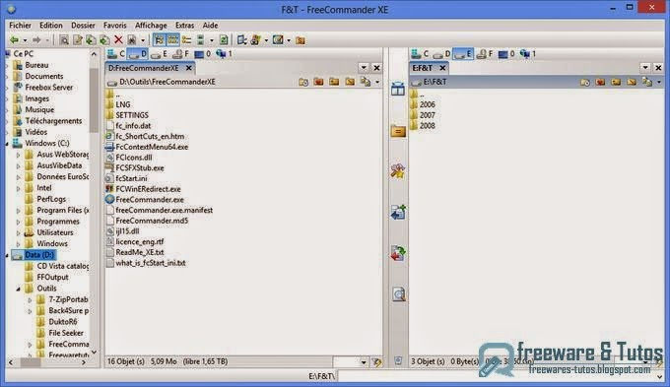This screenshot has height=387, width=670.
Task: Click the red X delete icon
Action: (118, 40)
